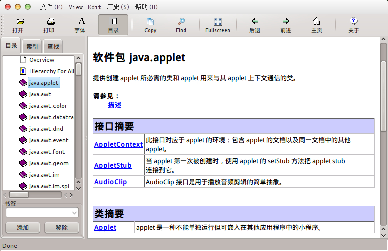Click the java.applet book icon
The height and width of the screenshot is (251, 388).
(x=23, y=83)
